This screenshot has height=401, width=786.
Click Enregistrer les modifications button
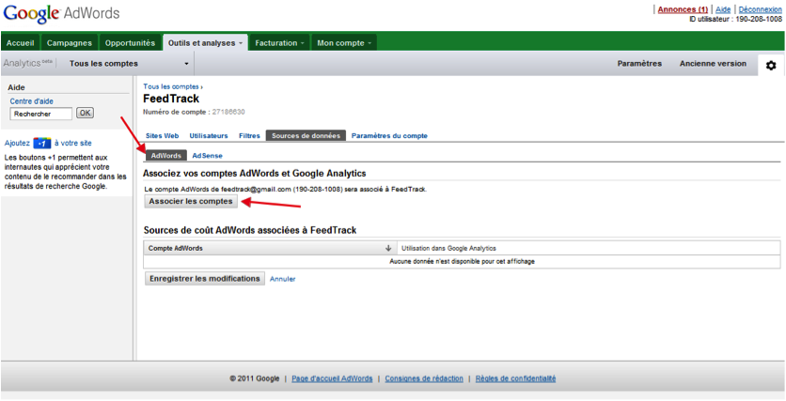click(x=205, y=278)
